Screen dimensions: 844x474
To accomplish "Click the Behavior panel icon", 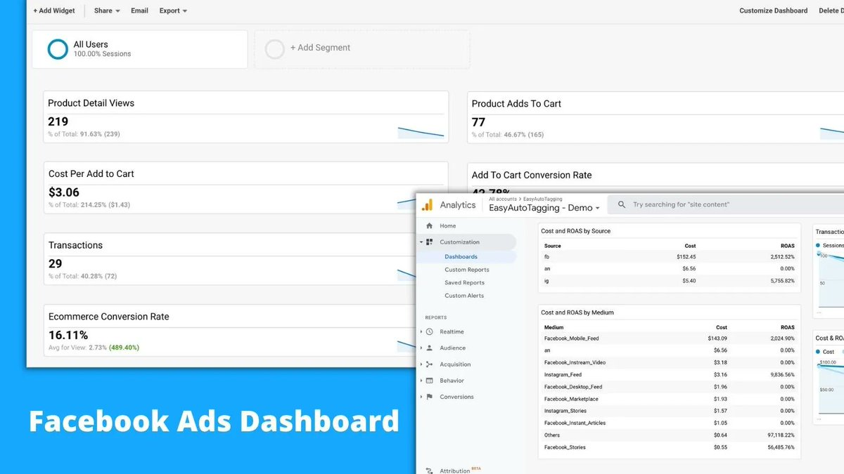I will [x=429, y=381].
